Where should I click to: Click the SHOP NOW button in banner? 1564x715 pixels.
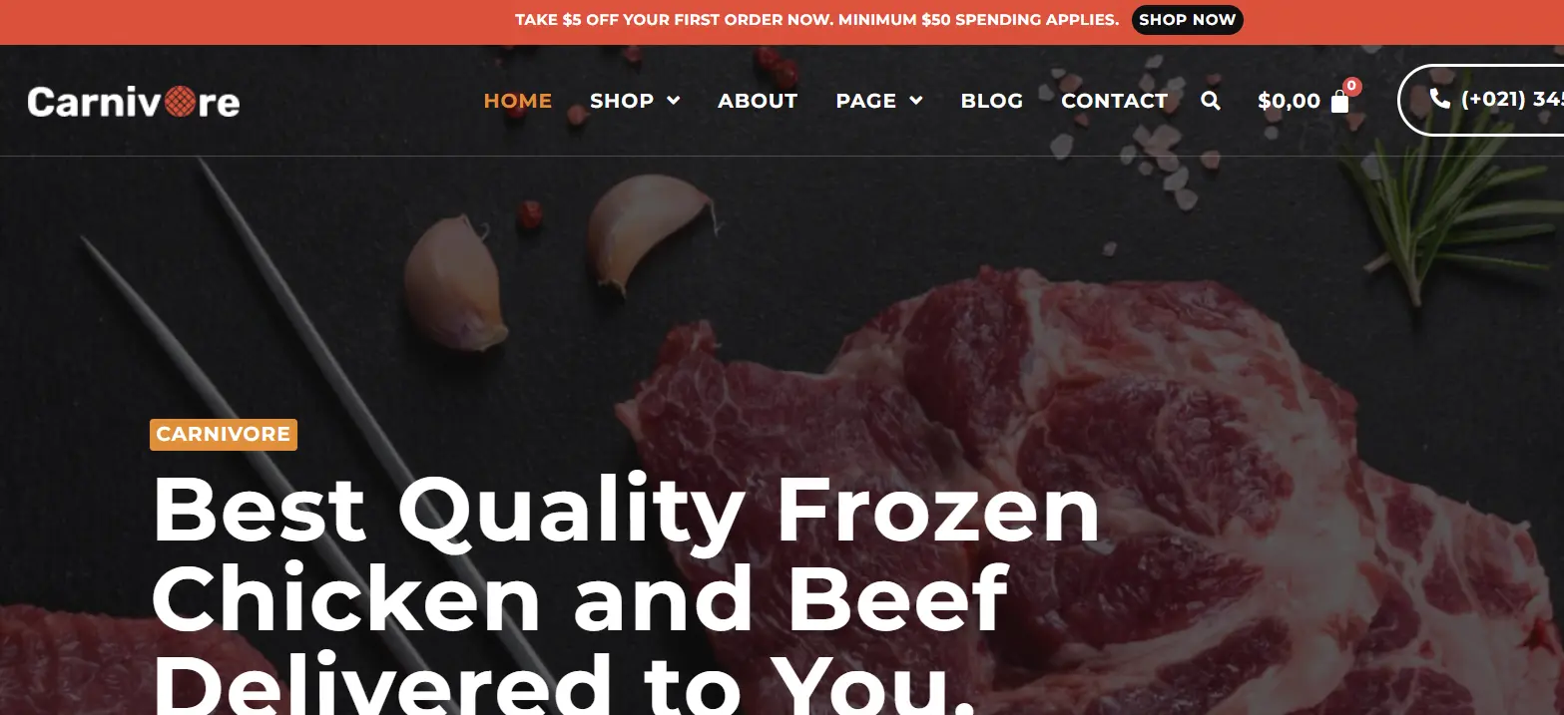1188,20
